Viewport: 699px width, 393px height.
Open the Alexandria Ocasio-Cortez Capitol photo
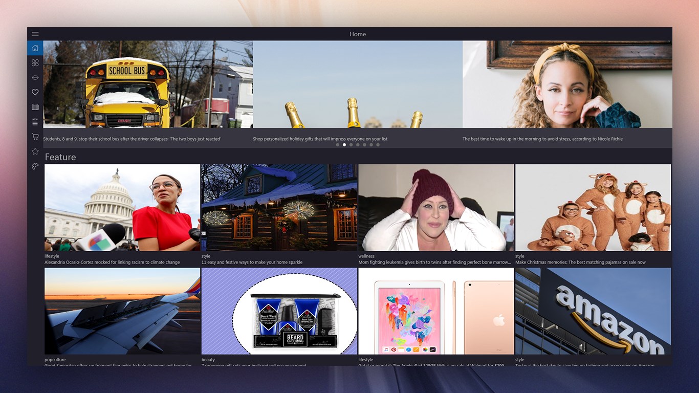tap(122, 207)
